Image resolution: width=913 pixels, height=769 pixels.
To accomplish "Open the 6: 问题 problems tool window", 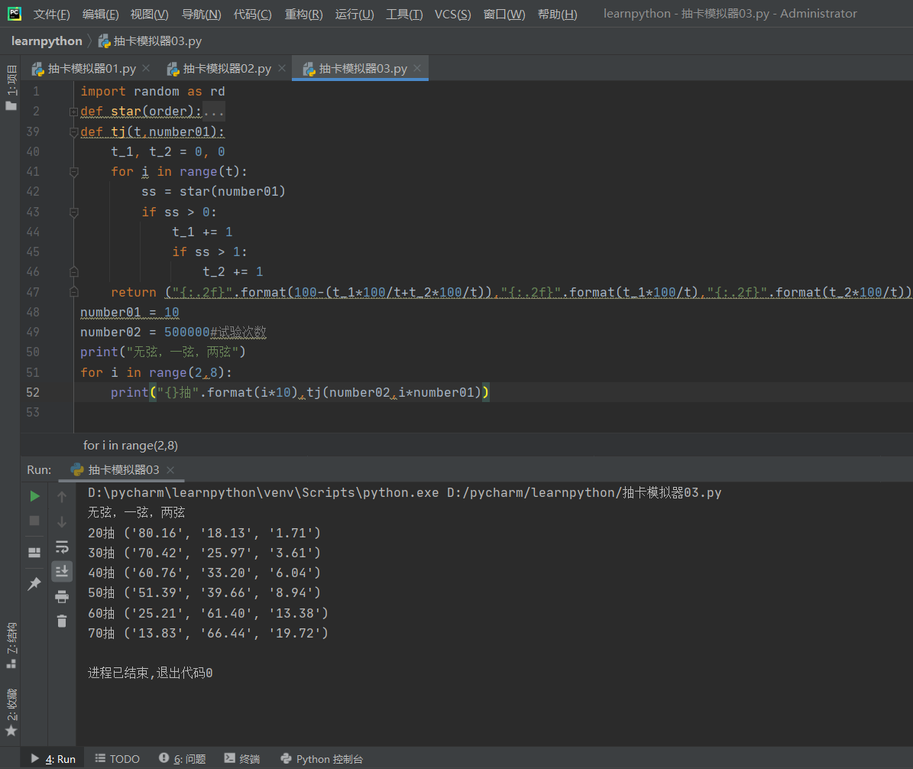I will 183,759.
